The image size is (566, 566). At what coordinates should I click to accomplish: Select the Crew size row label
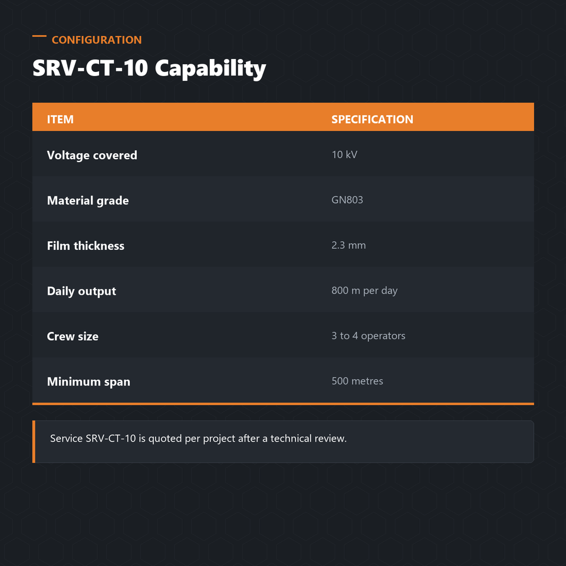[73, 337]
